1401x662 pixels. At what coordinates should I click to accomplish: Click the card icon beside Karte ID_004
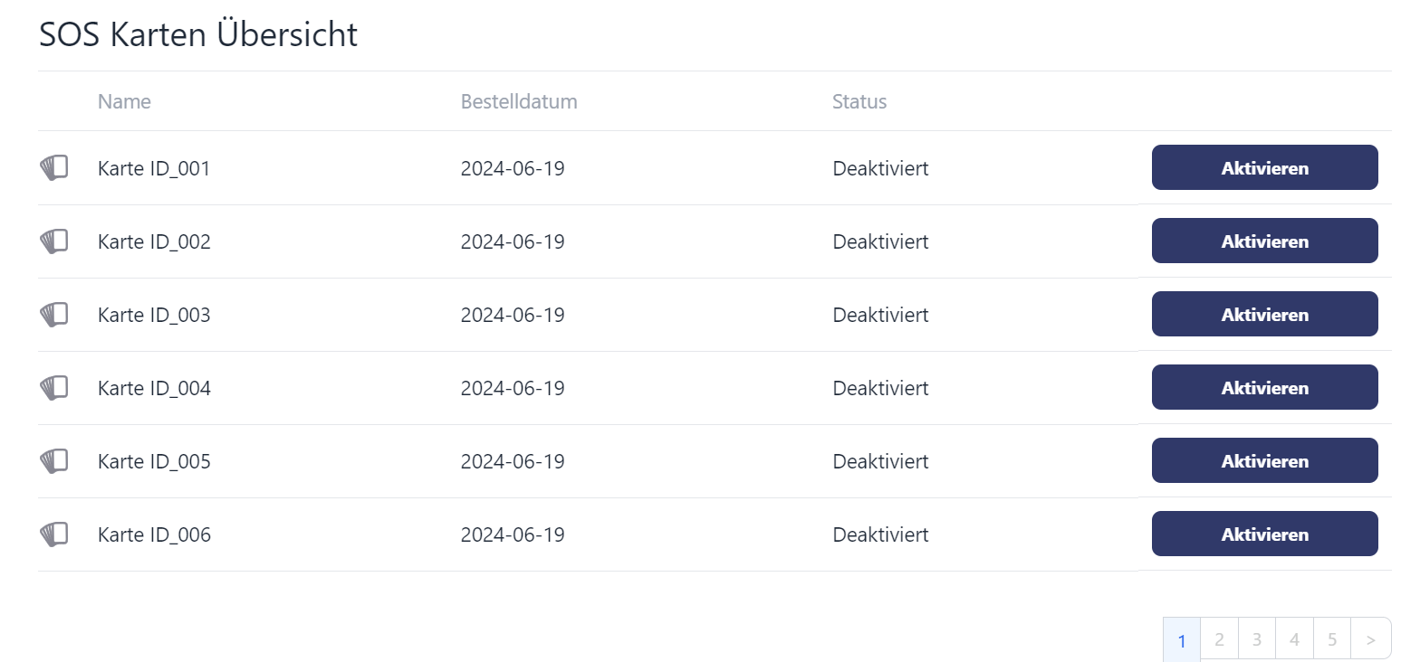tap(54, 388)
